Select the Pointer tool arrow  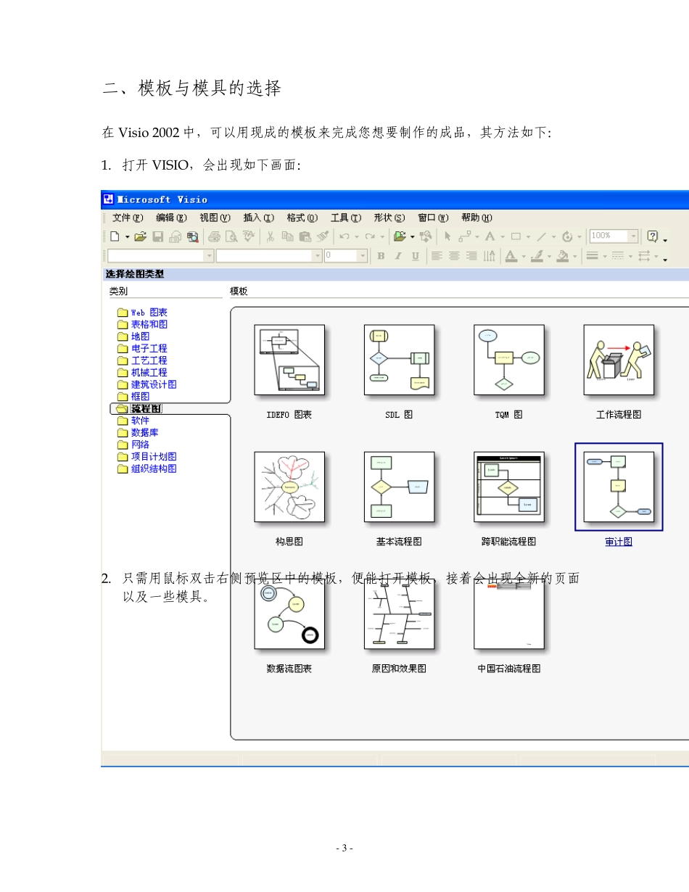[447, 236]
